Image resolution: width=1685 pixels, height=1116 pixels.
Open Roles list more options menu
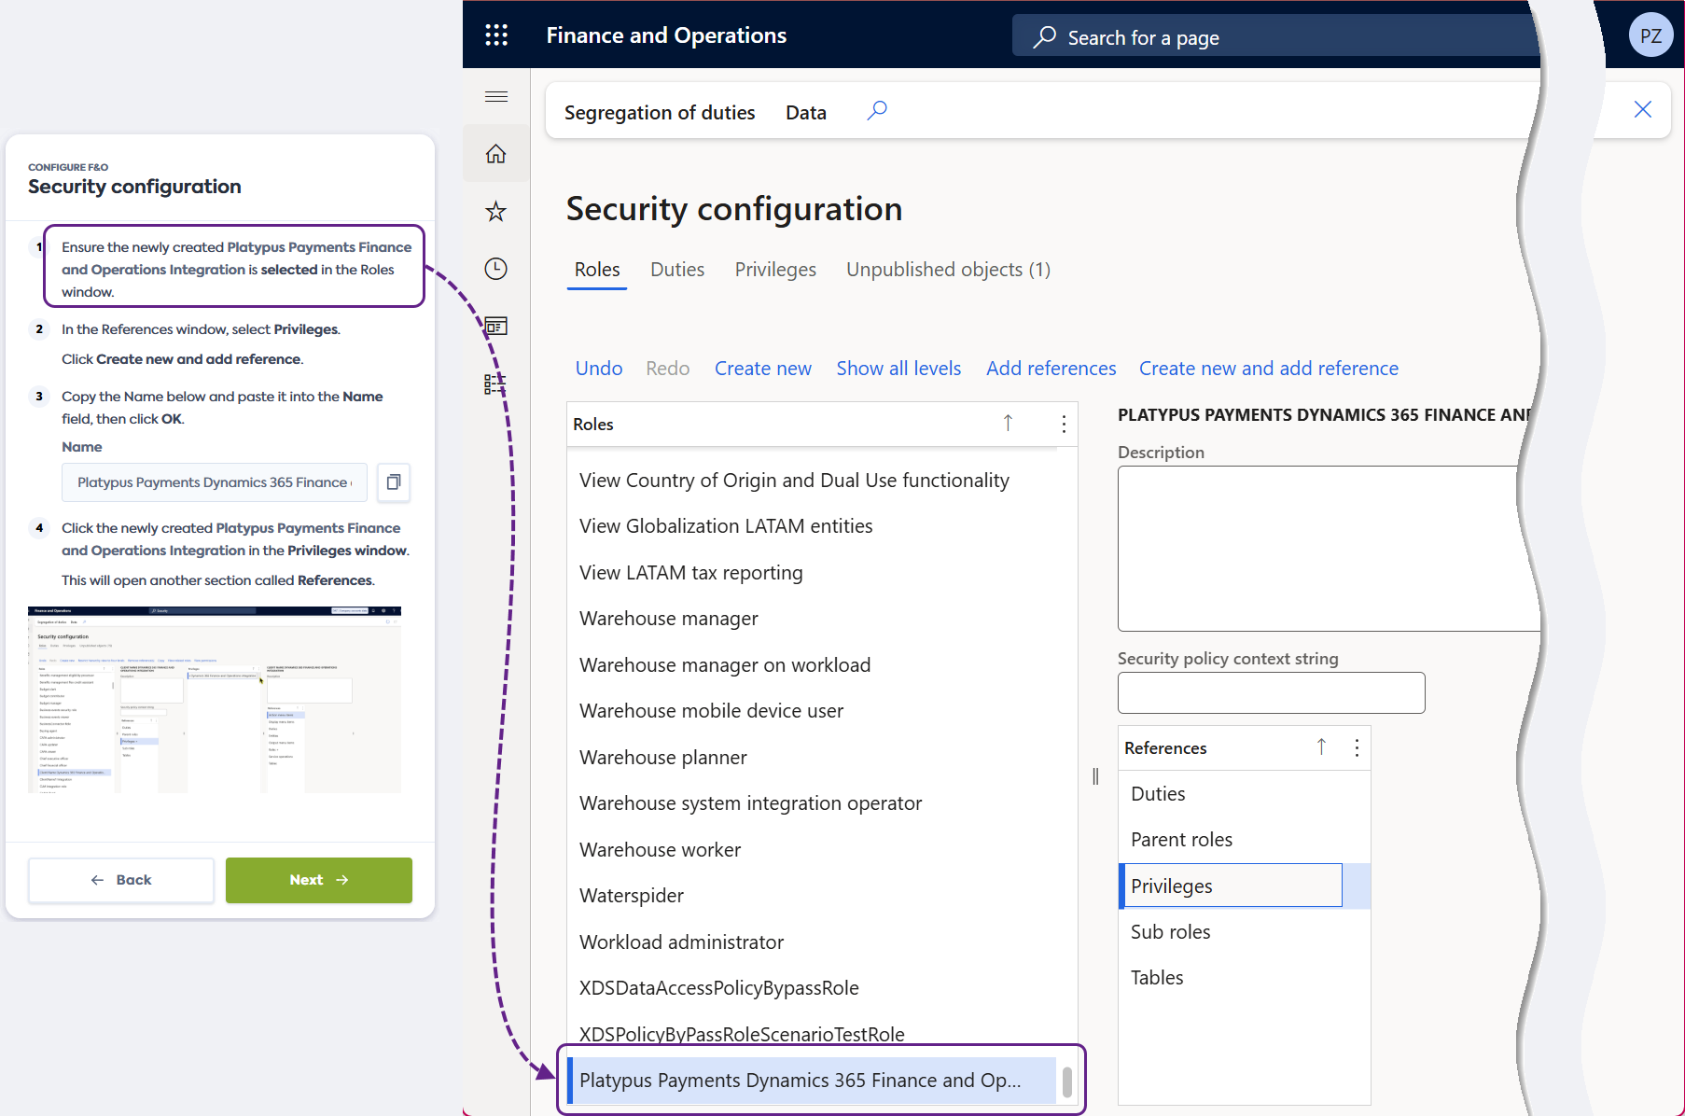pyautogui.click(x=1064, y=425)
